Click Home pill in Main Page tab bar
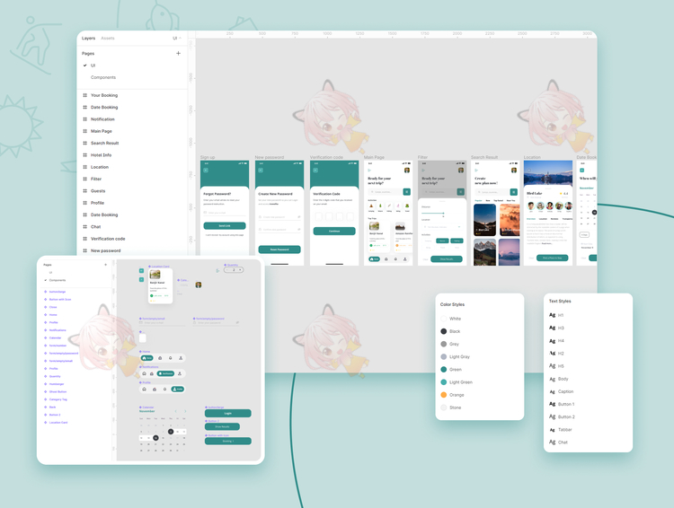 [375, 259]
